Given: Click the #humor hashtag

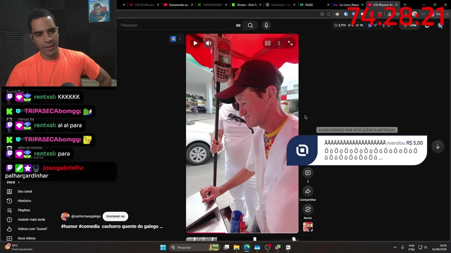Looking at the screenshot, I should [69, 227].
